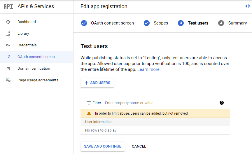
Task: Click the Filter label
Action: click(97, 103)
